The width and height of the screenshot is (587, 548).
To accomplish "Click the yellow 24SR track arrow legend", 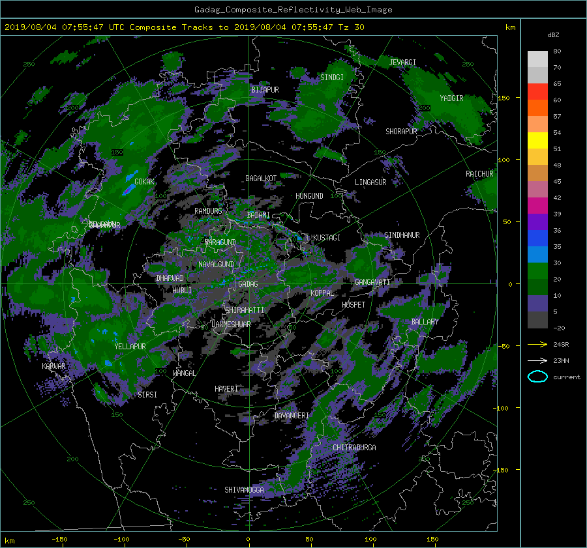I will (537, 344).
